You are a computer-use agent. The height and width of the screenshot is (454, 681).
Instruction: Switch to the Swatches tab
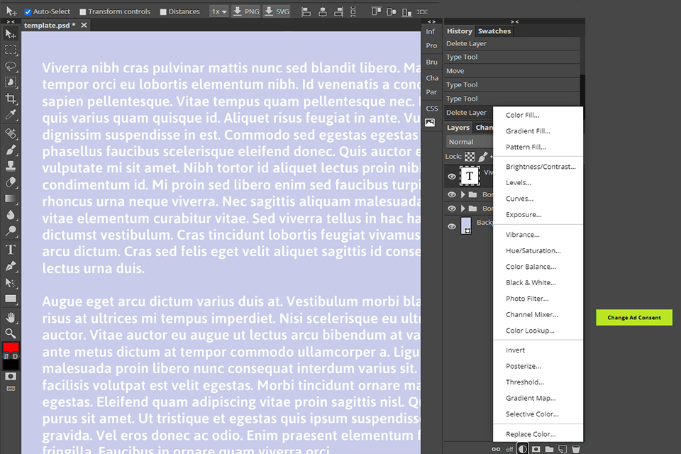point(494,31)
